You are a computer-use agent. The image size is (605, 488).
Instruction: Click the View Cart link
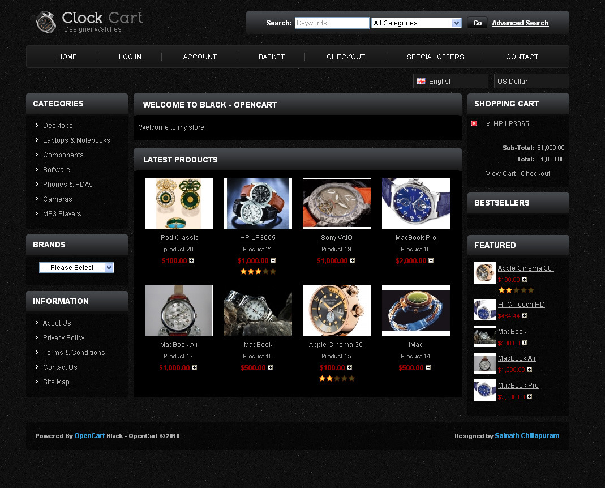coord(500,174)
